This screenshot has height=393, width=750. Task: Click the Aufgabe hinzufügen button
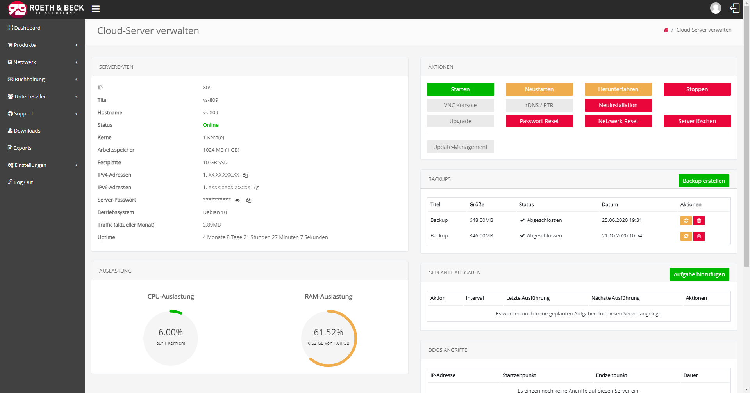(699, 274)
